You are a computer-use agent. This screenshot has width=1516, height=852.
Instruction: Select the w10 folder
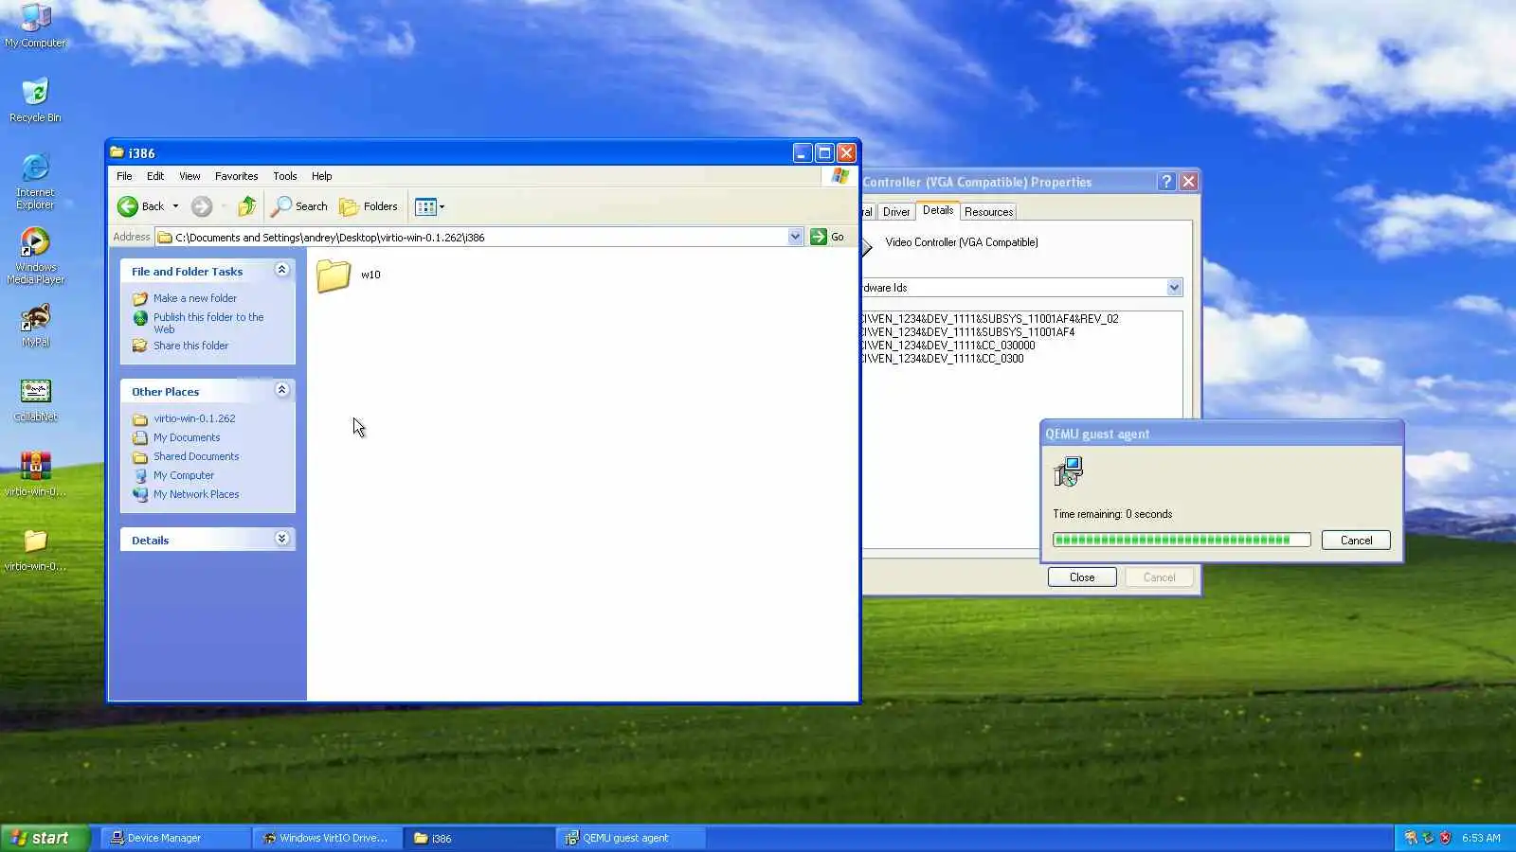click(348, 275)
